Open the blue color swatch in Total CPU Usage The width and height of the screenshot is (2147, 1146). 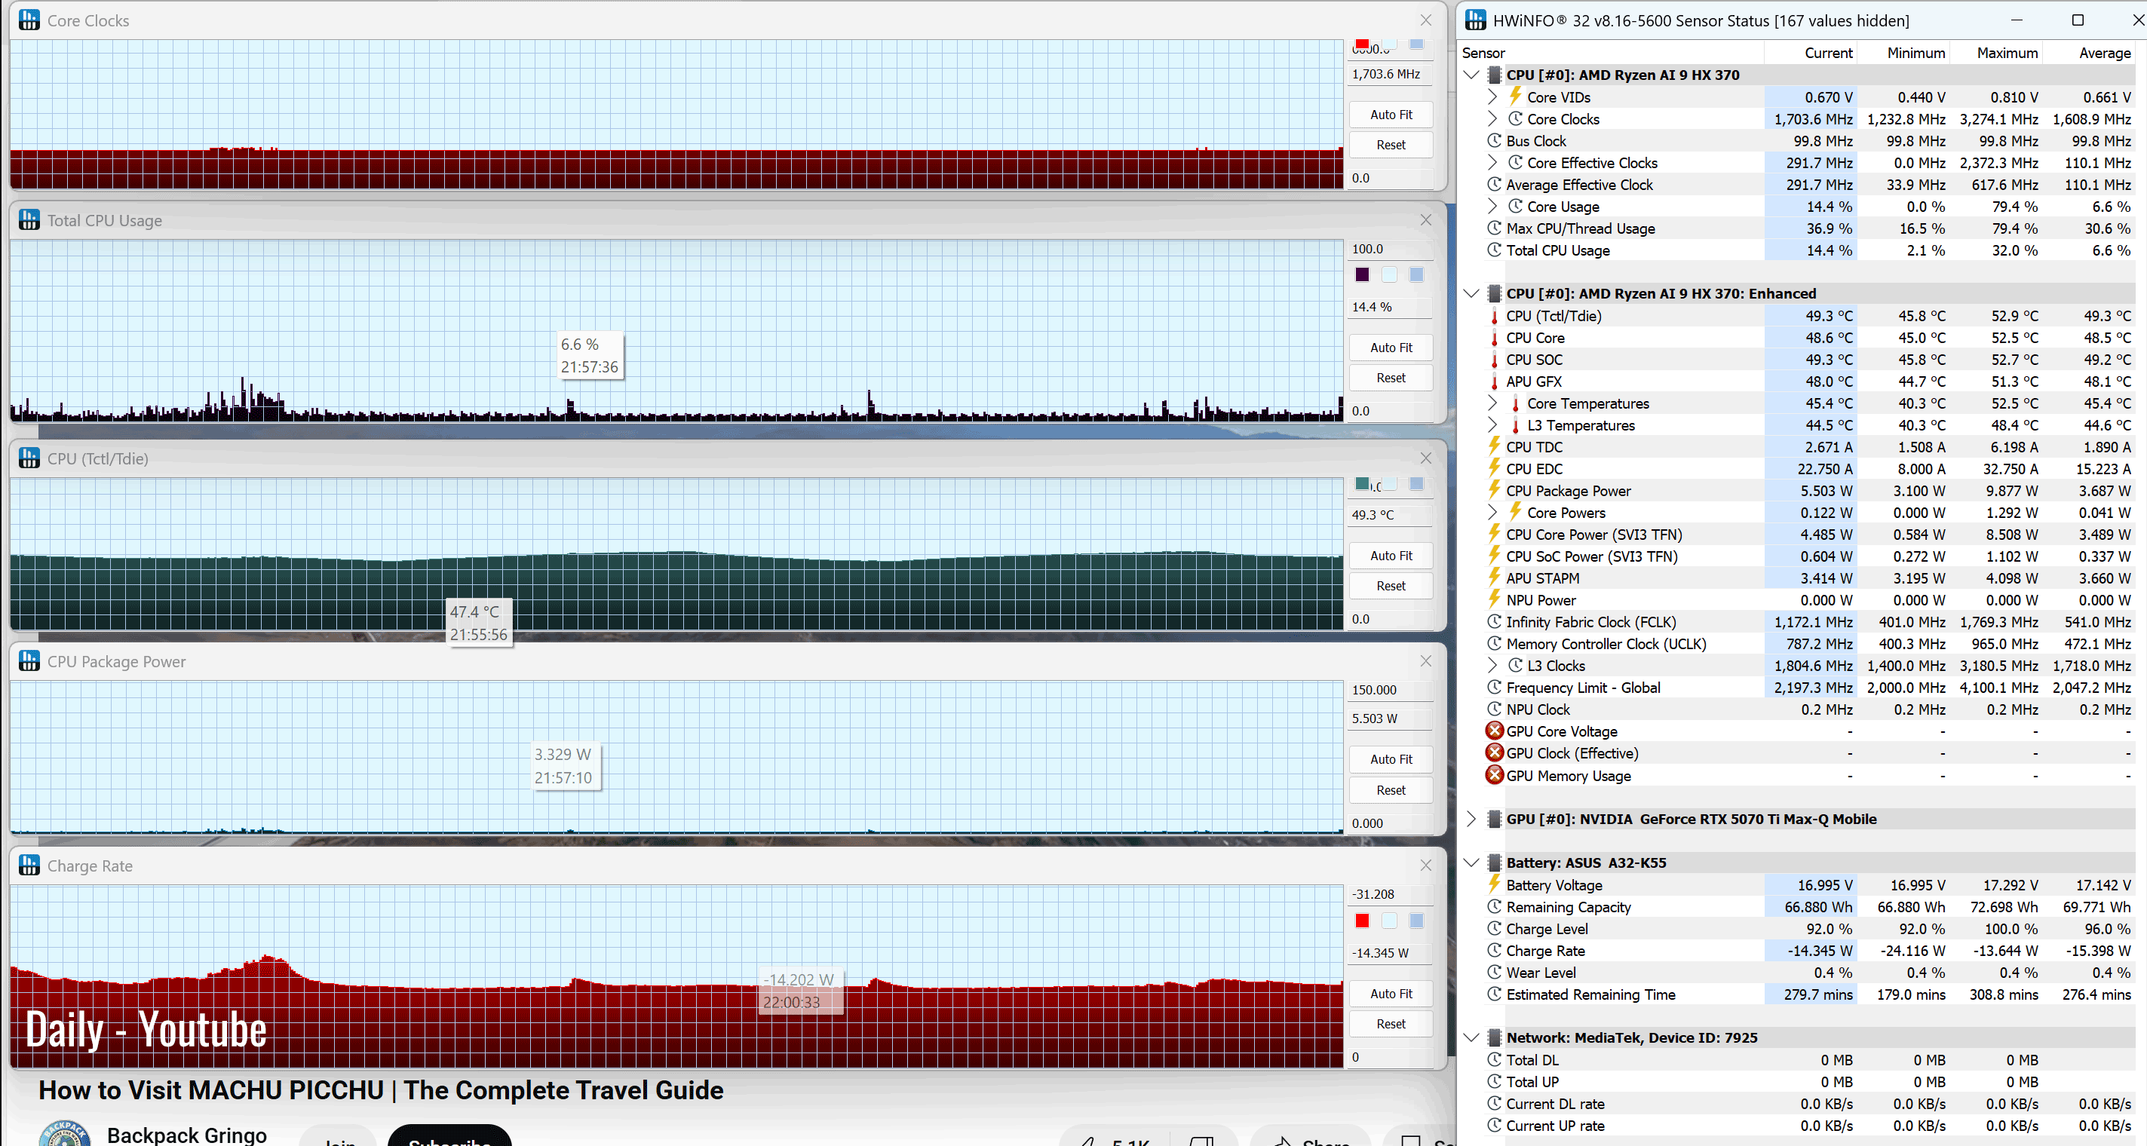[1416, 274]
